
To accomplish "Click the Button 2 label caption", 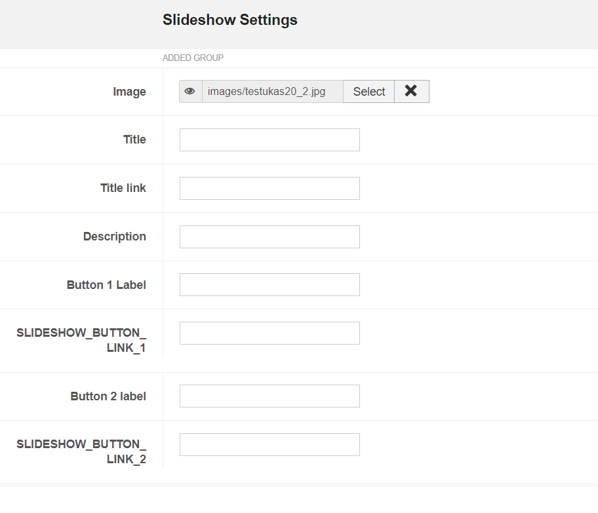I will click(x=108, y=396).
